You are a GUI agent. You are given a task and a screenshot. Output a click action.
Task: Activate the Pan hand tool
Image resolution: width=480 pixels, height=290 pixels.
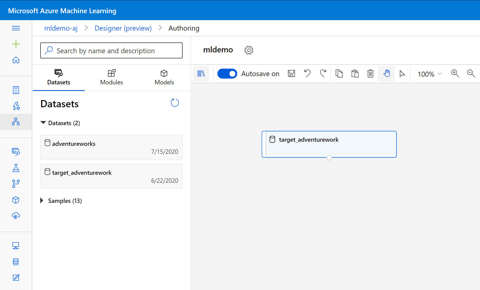[386, 74]
